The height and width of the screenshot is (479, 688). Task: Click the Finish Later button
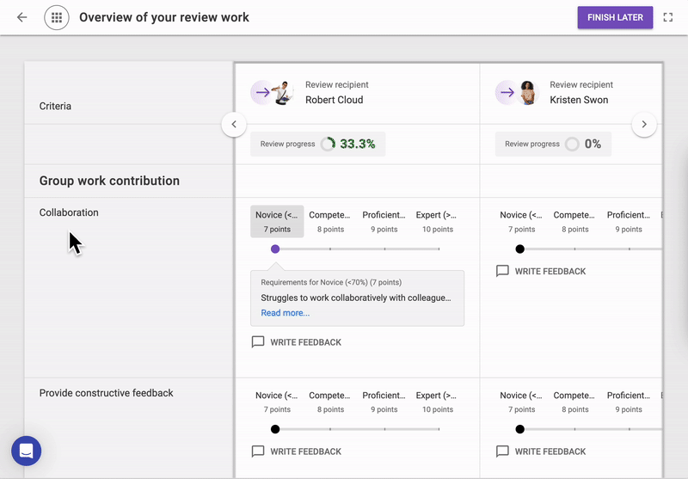[x=615, y=17]
